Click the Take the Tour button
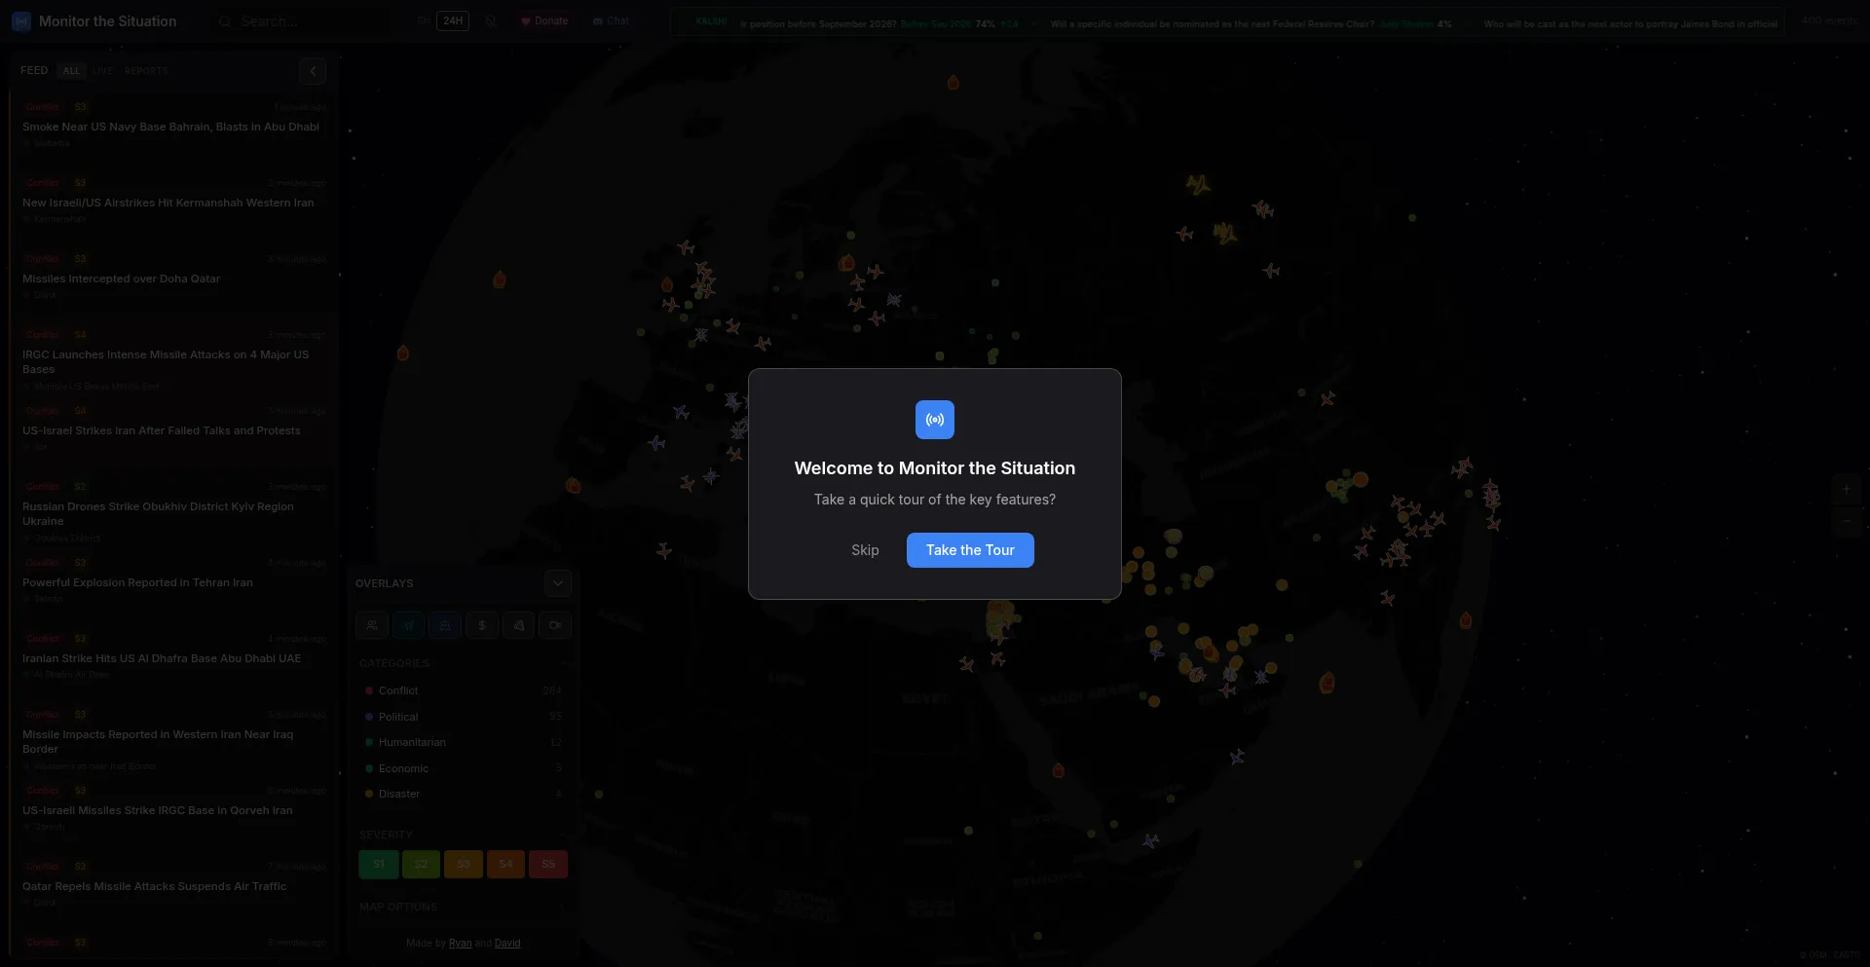This screenshot has width=1870, height=967. point(970,550)
